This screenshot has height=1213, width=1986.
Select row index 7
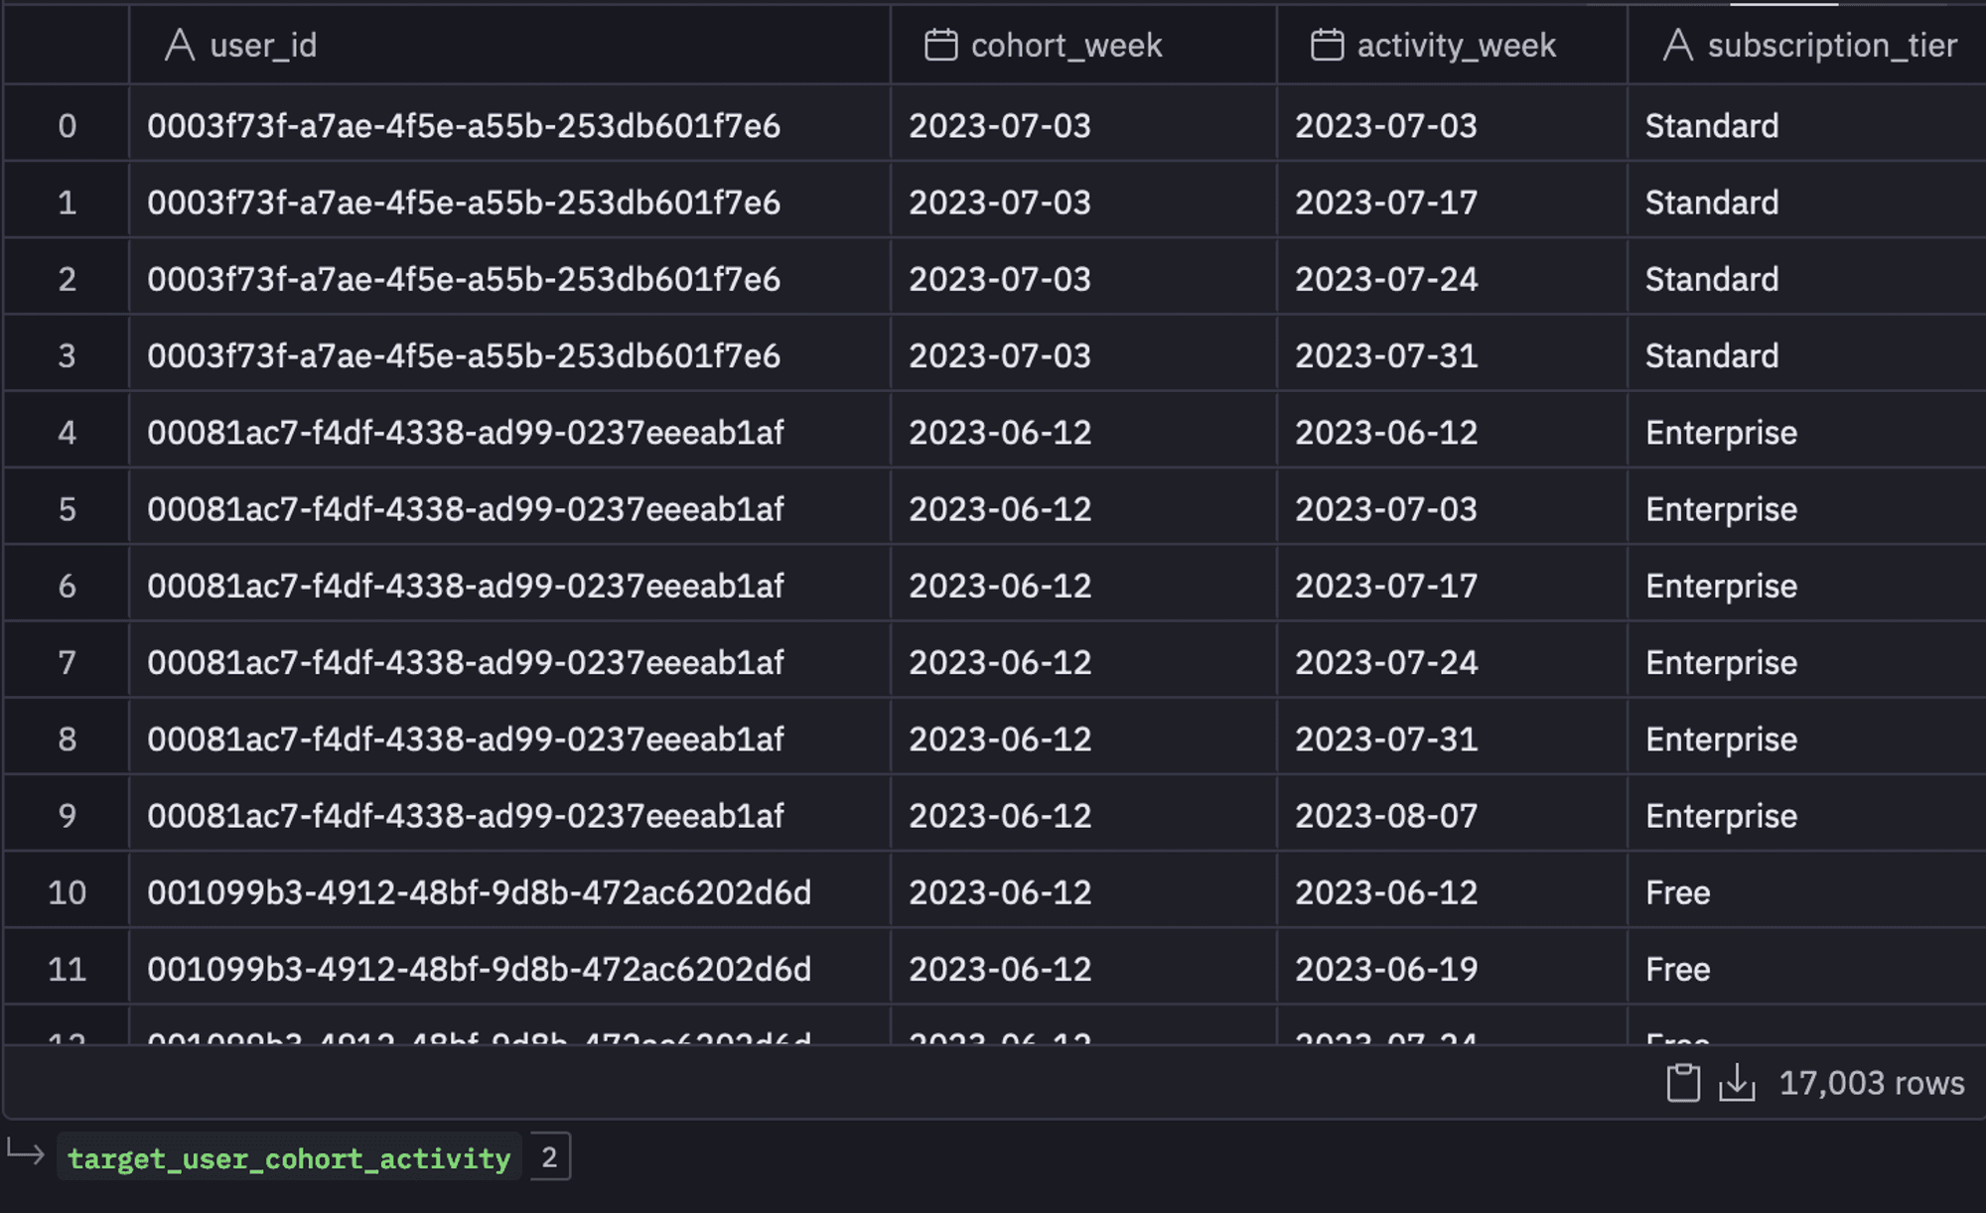(67, 662)
